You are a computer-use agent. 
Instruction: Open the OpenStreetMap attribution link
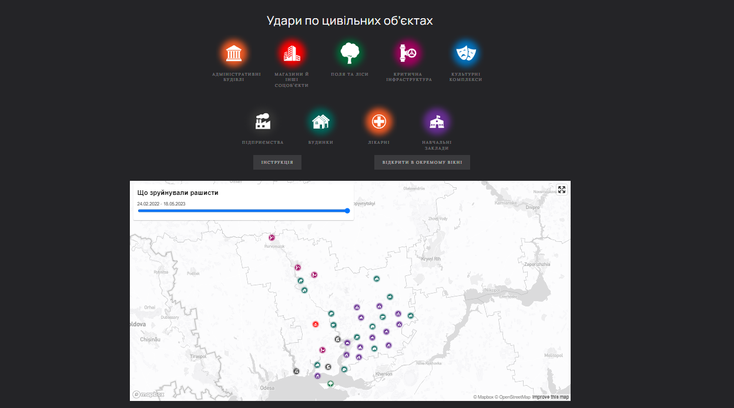pyautogui.click(x=514, y=397)
